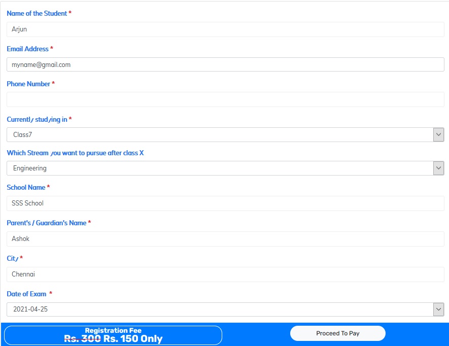Image resolution: width=449 pixels, height=346 pixels.
Task: Click the 'City' label text
Action: (x=12, y=259)
